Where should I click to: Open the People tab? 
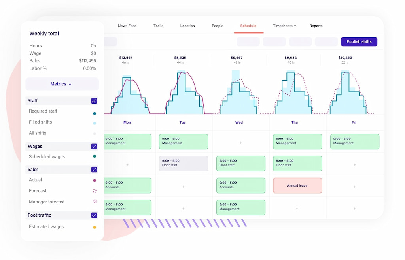[x=218, y=26]
